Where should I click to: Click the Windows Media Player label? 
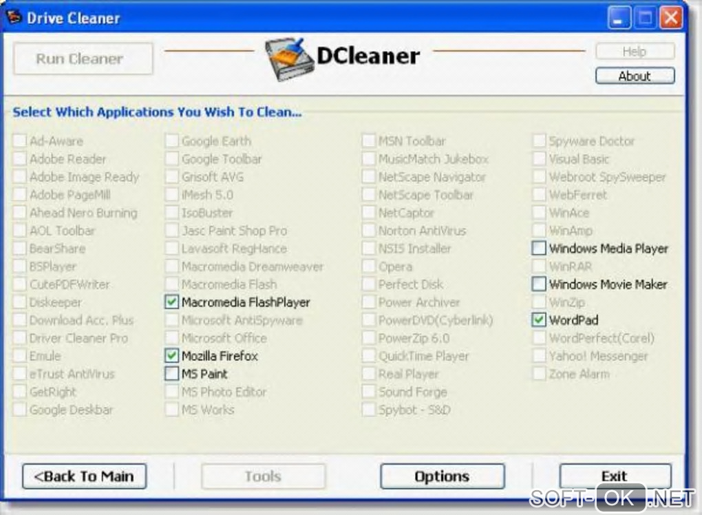point(608,249)
